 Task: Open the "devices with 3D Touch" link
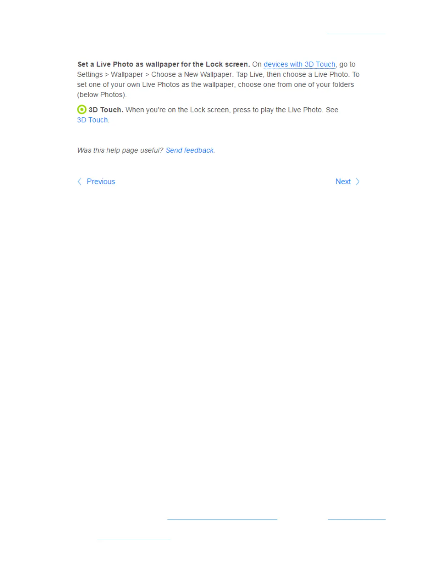pyautogui.click(x=300, y=64)
